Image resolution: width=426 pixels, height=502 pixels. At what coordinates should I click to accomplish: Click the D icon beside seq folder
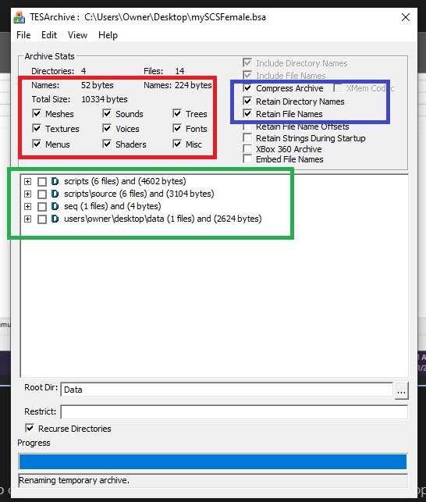pos(55,206)
